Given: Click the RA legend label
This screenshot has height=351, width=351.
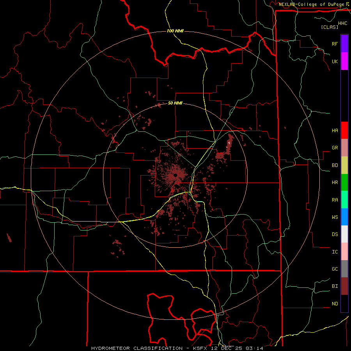Looking at the screenshot, I should click(x=335, y=200).
